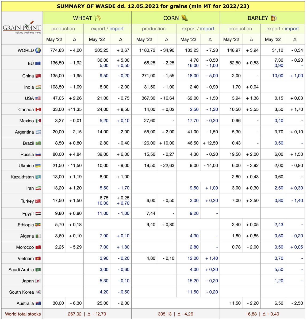Select Mexico corn import value 17,70

[193, 121]
